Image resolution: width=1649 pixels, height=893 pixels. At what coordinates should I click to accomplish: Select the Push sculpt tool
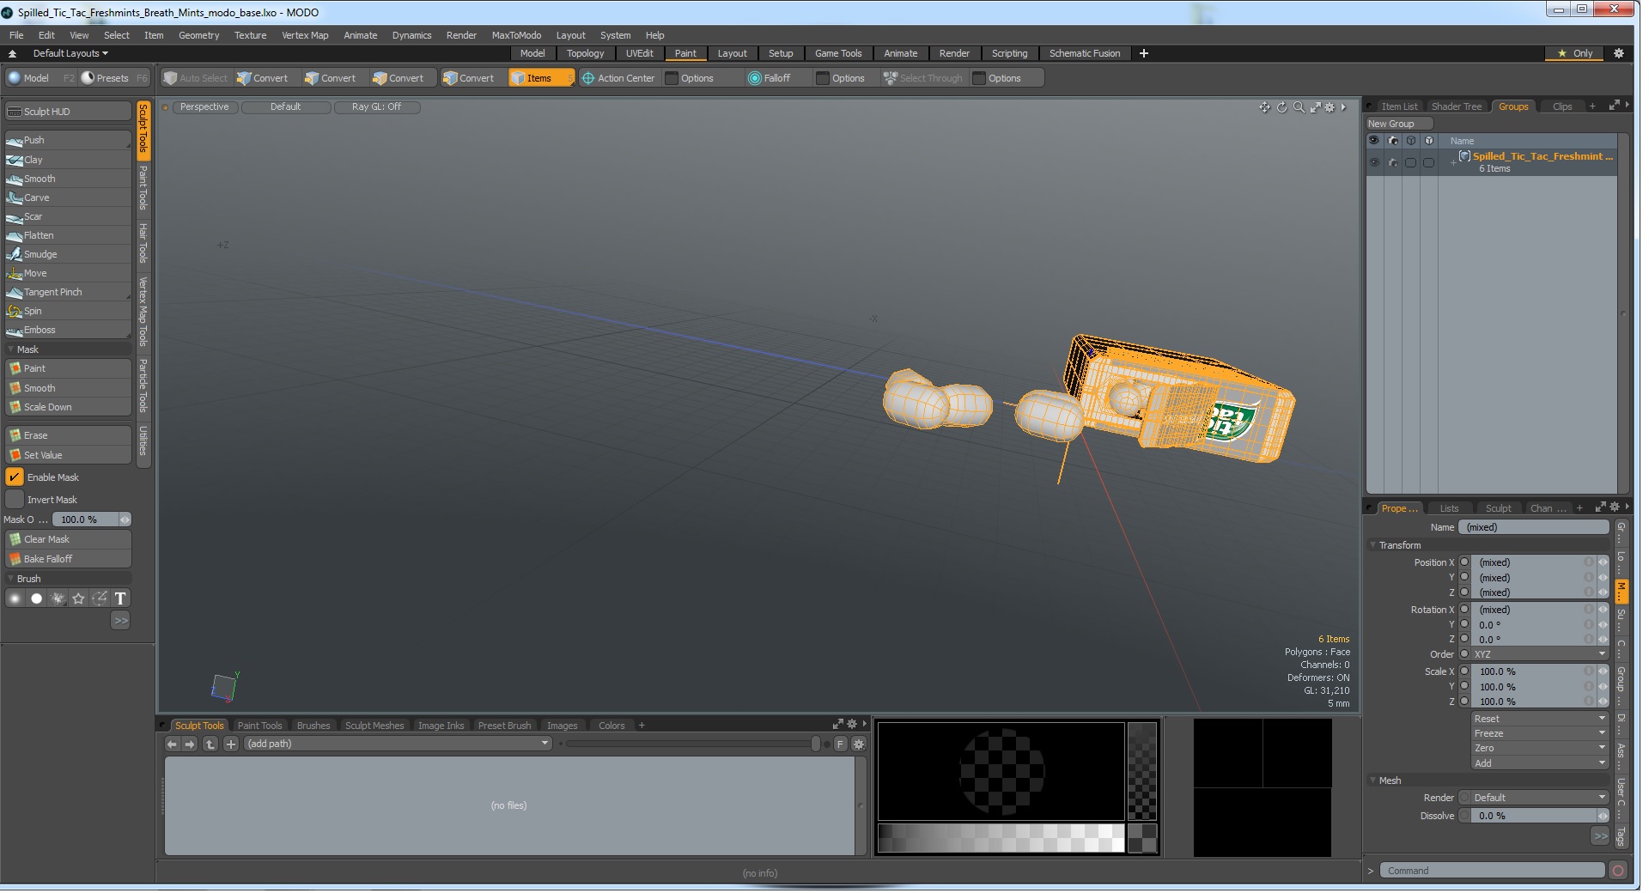[68, 140]
